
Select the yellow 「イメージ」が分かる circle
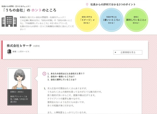point(87,20)
